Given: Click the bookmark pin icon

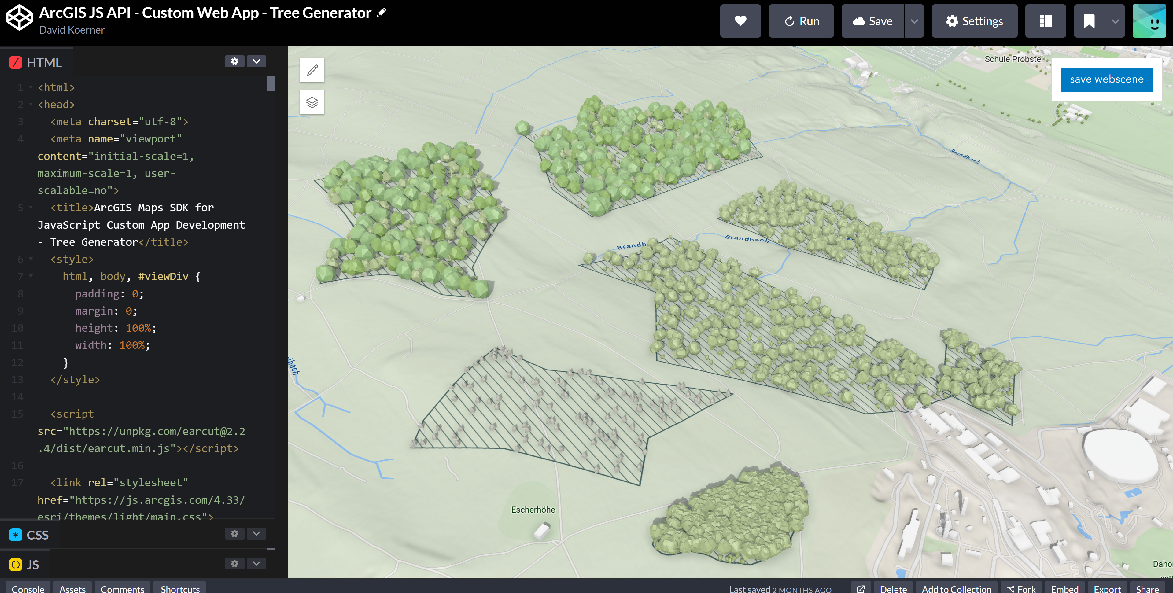Looking at the screenshot, I should coord(1089,21).
